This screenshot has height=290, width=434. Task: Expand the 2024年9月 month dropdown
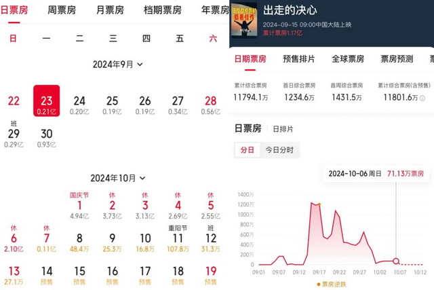coord(140,65)
